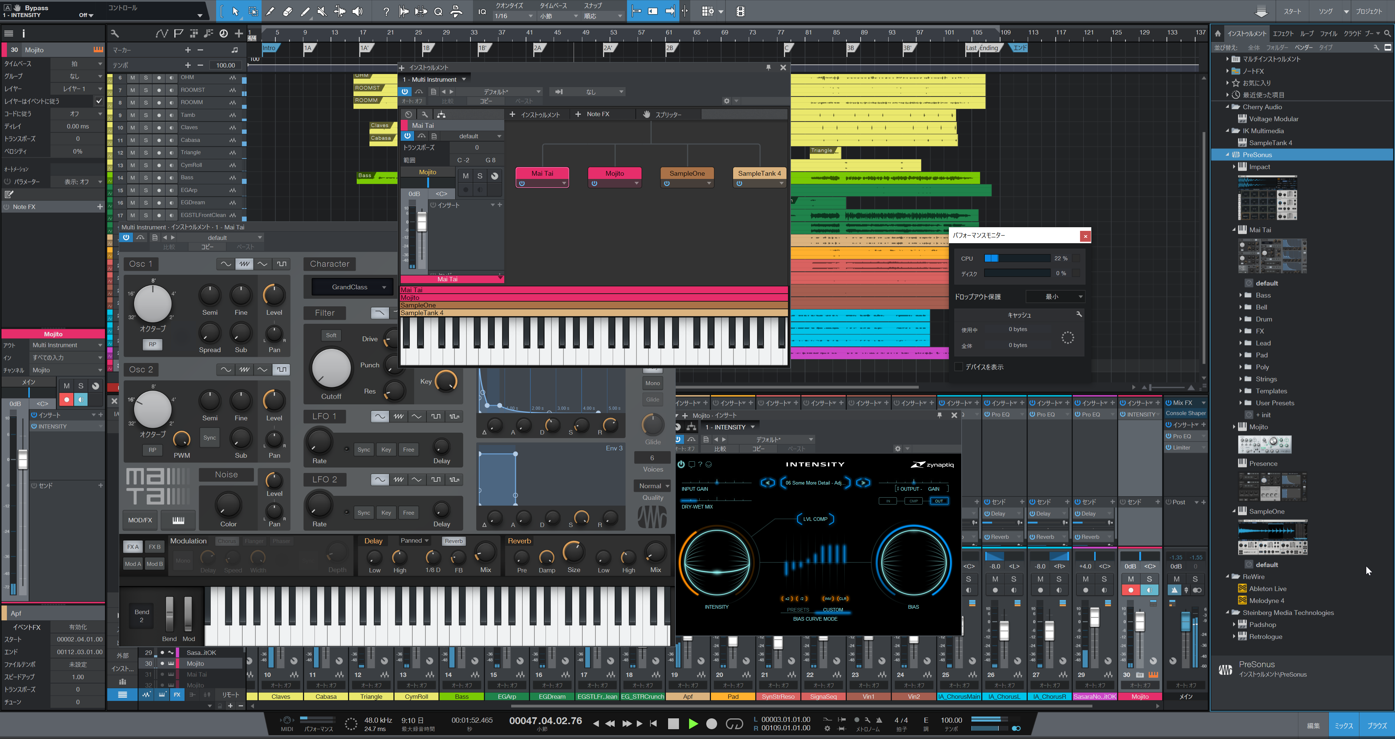This screenshot has width=1395, height=739.
Task: Select the Eraser tool
Action: pos(288,11)
